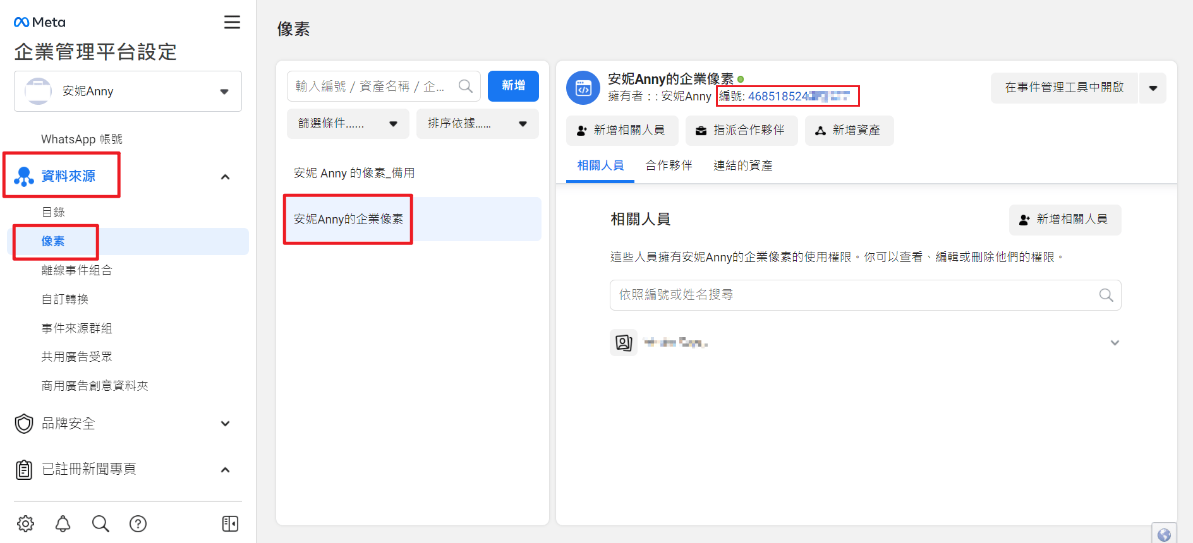The width and height of the screenshot is (1193, 543).
Task: Switch to the 連結的資產 tab
Action: pos(742,165)
